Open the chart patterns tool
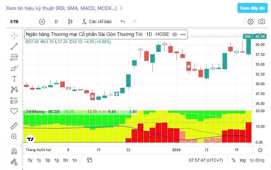This screenshot has width=271, height=170. 14,89
